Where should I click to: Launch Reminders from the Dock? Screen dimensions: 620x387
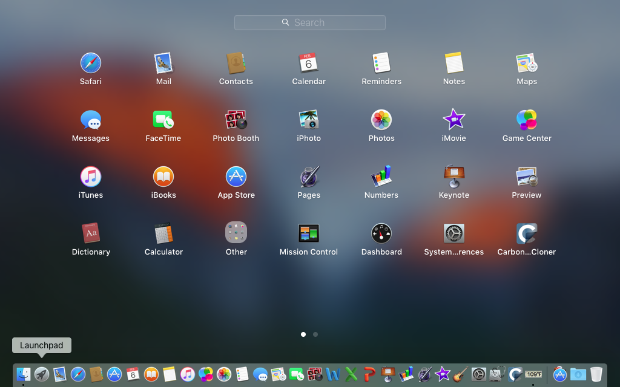[x=242, y=374]
